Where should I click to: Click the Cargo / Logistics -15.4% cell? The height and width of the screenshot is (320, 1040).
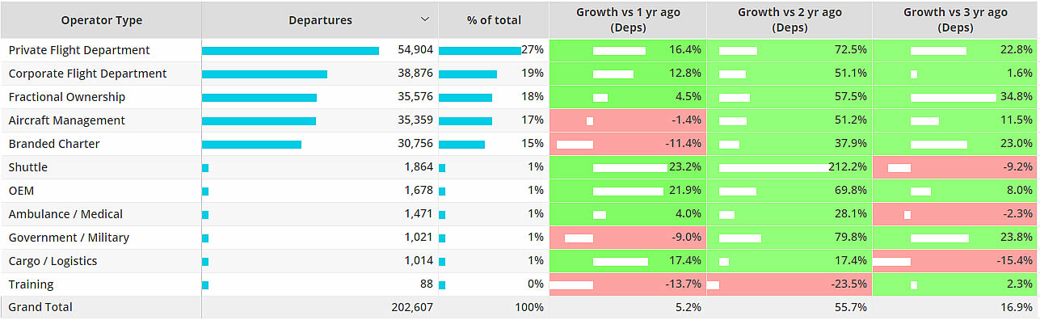tap(955, 261)
